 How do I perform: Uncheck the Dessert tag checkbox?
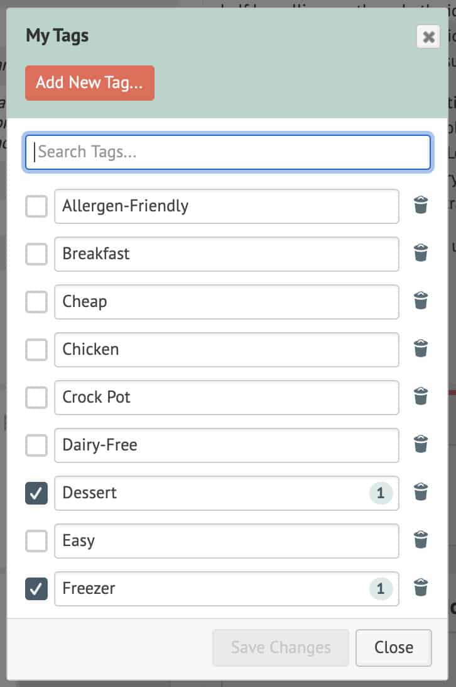pos(36,493)
